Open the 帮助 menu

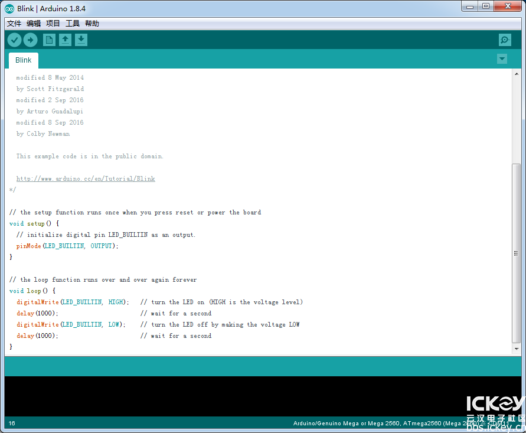(x=92, y=24)
